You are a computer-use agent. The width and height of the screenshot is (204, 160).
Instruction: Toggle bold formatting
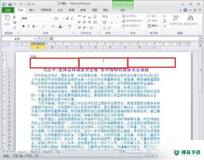pos(23,26)
